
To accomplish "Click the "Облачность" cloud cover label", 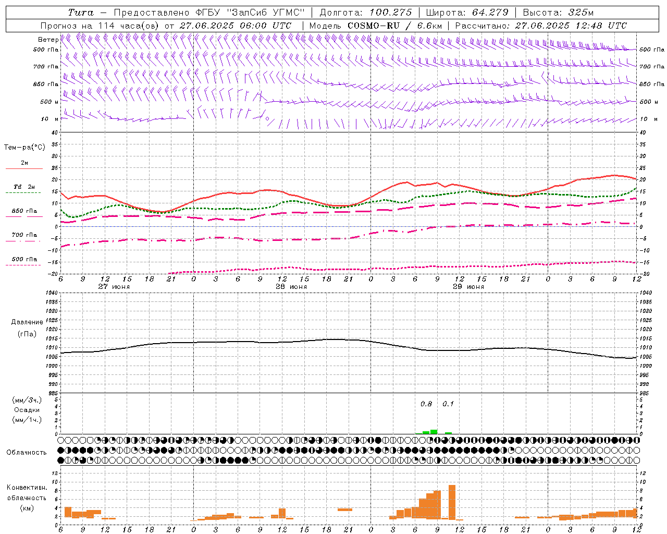I will (x=27, y=452).
